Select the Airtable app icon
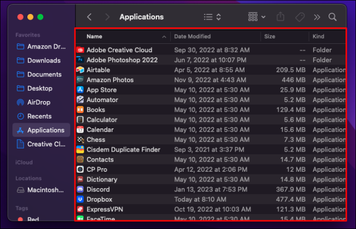Viewport: 356px width, 229px height. pos(80,70)
